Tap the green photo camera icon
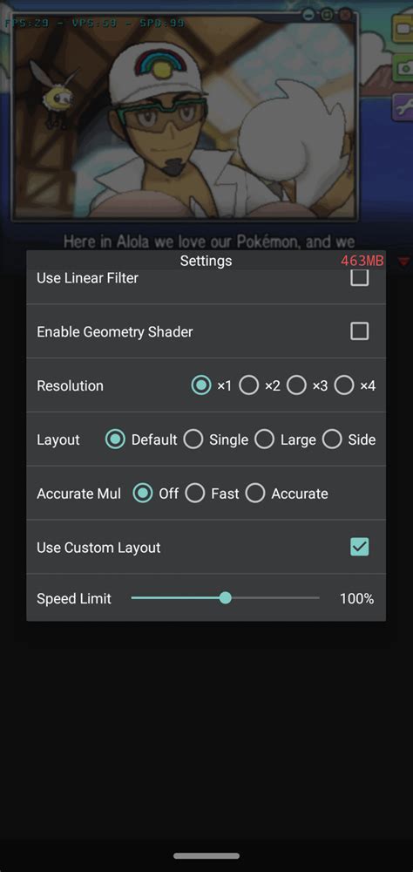The image size is (413, 872). (403, 68)
